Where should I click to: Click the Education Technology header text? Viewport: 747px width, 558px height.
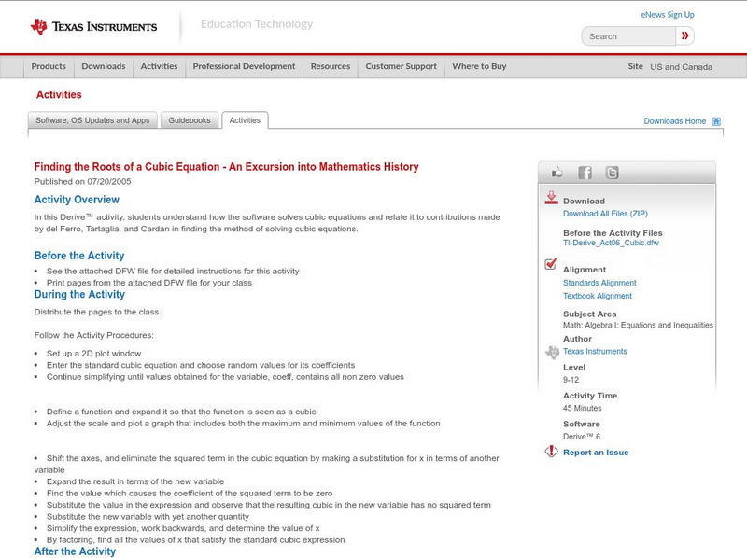(257, 24)
